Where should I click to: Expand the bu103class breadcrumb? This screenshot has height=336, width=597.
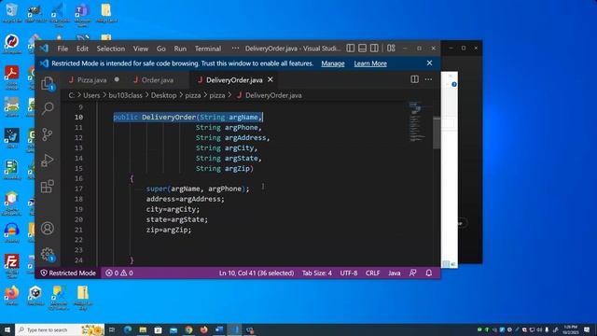tap(125, 95)
